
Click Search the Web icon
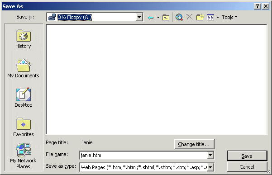tap(179, 17)
